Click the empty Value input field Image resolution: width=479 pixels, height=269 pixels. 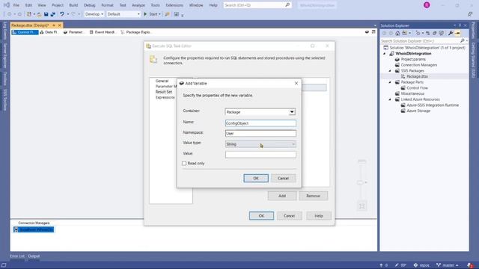[260, 155]
